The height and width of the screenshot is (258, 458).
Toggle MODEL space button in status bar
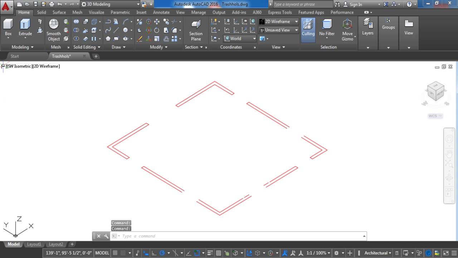102,253
